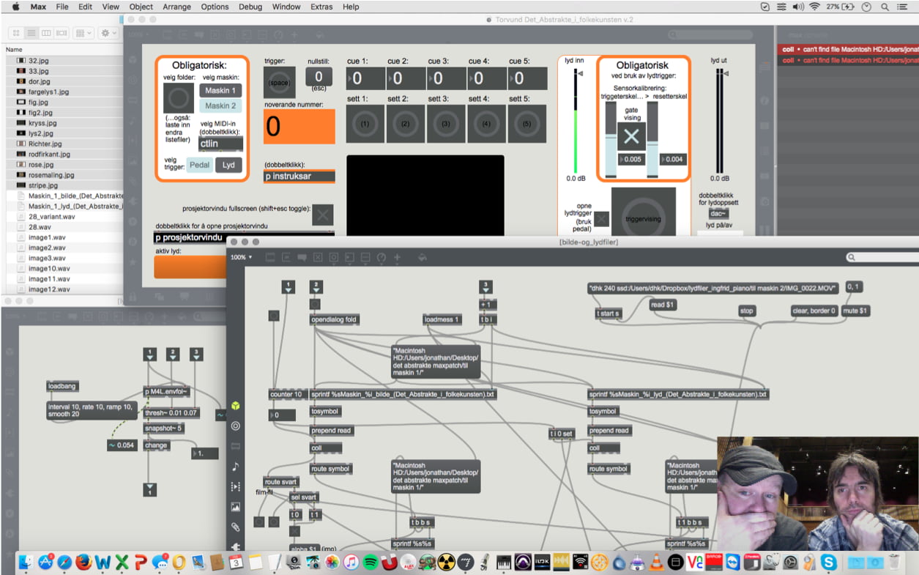
Task: Click the paperclip icon in patcher sidebar
Action: [x=235, y=527]
